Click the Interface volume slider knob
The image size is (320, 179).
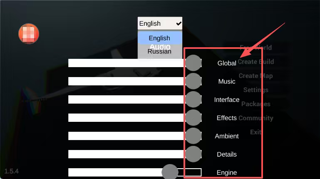[193, 99]
